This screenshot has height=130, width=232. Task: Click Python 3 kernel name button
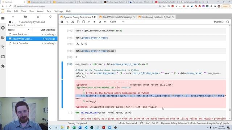point(219,22)
